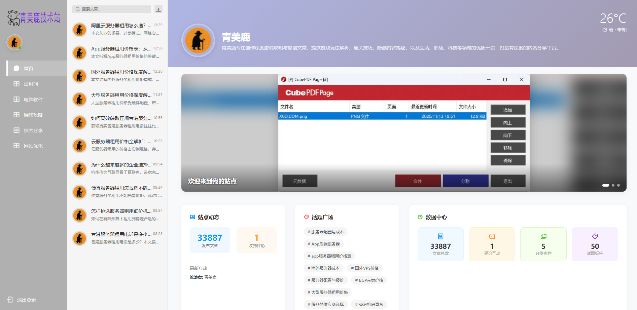
Task: Select the second carousel indicator dot
Action: tap(613, 185)
